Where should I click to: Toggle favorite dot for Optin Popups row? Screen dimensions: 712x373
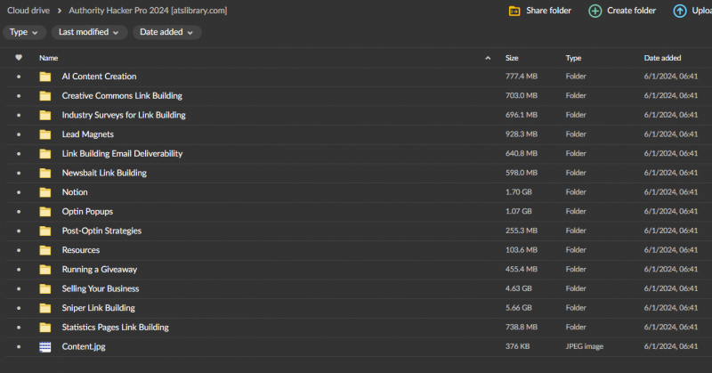pos(19,212)
